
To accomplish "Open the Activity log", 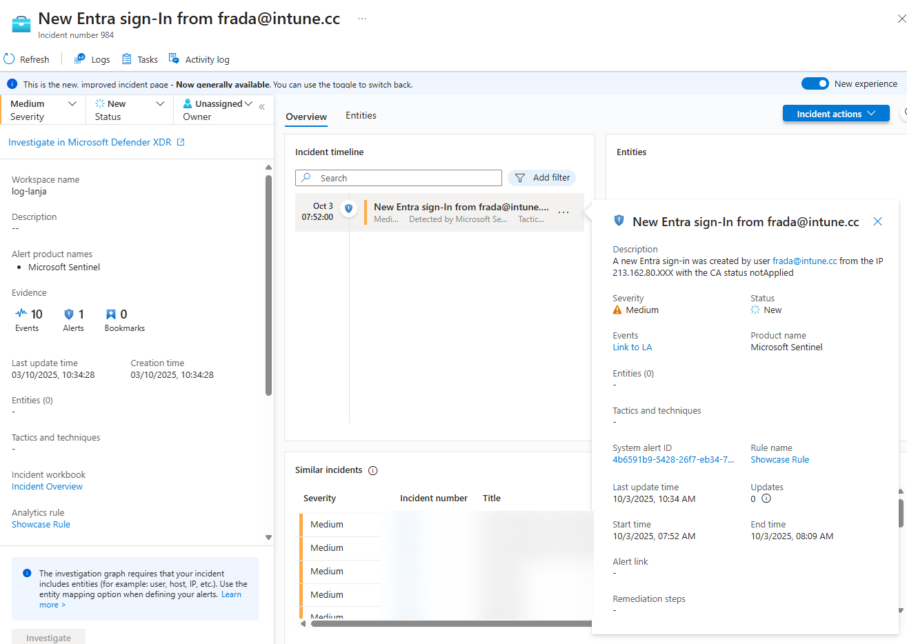I will [x=199, y=59].
